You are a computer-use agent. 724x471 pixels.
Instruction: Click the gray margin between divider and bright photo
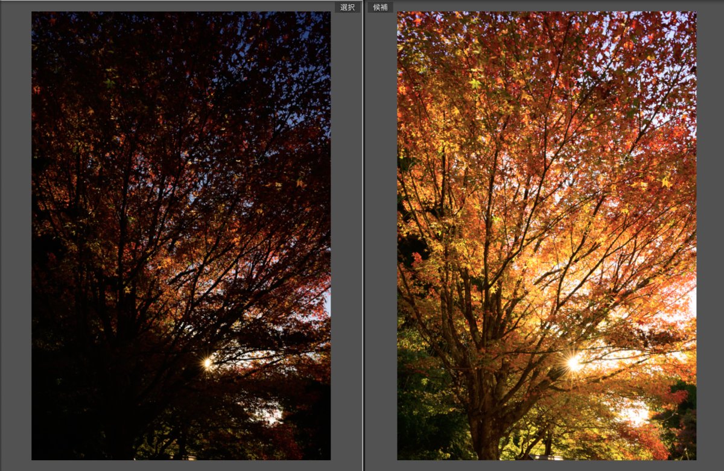381,241
